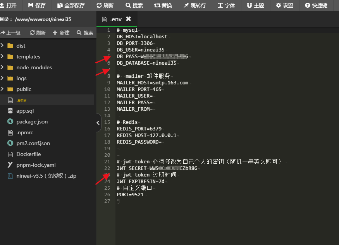Click Jump to Line (跳转行) button
This screenshot has height=245, width=339.
(194, 5)
